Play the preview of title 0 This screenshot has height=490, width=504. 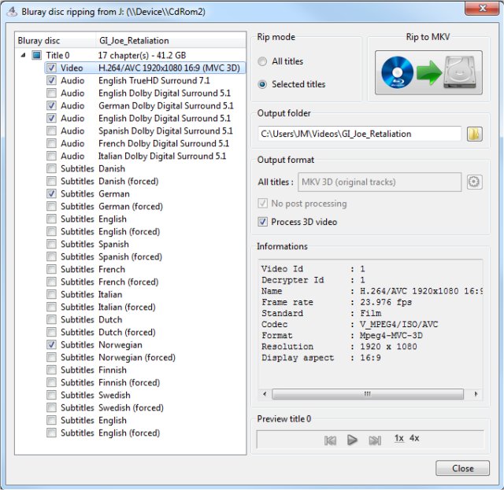[x=352, y=440]
